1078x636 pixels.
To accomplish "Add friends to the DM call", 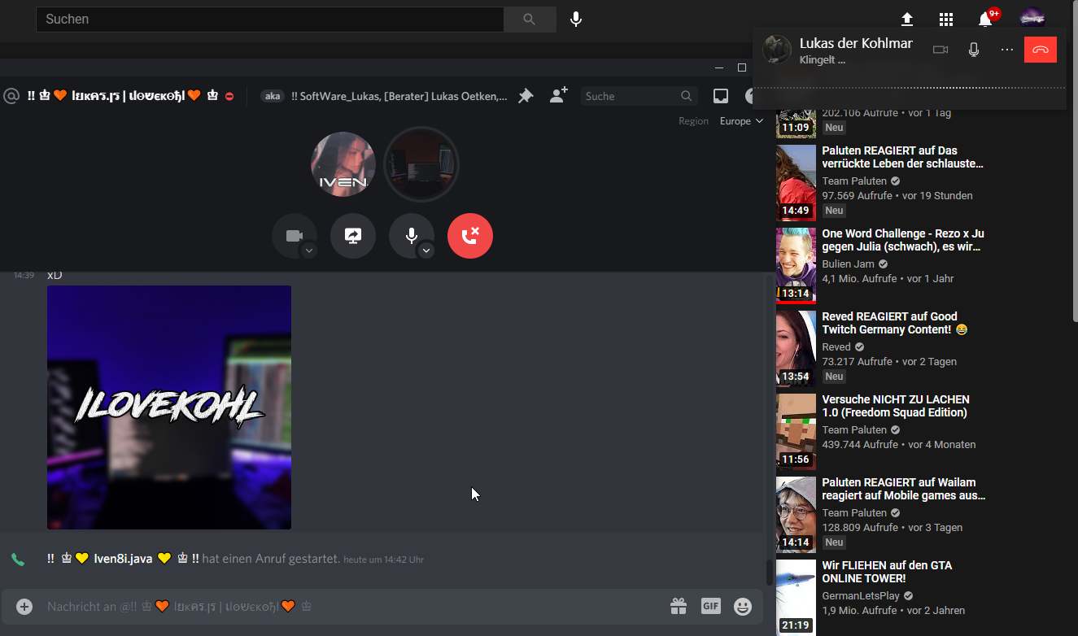I will point(558,96).
